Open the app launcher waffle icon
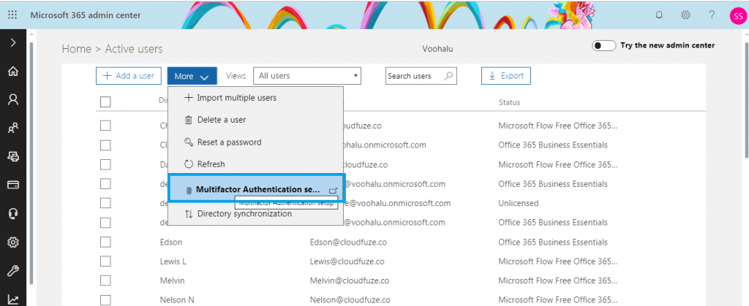 12,15
